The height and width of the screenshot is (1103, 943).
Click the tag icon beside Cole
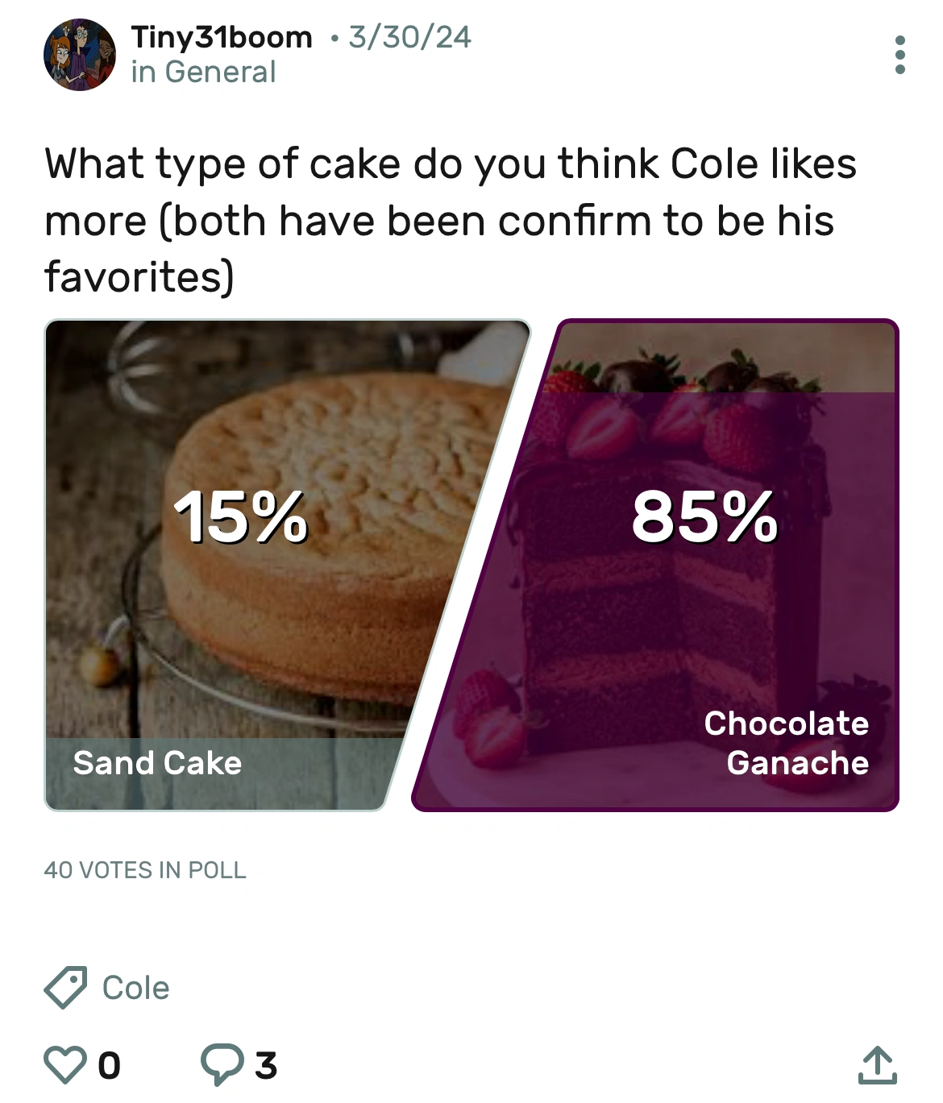click(x=66, y=986)
